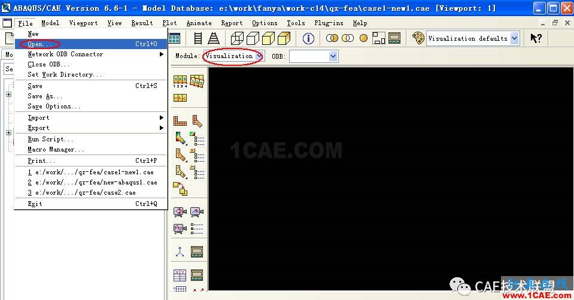Open recent file case2.cae
Viewport: 574px width, 300px height.
click(x=91, y=193)
